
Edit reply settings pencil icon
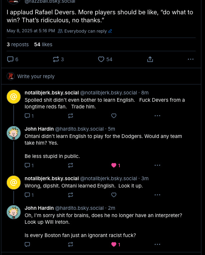[110, 31]
